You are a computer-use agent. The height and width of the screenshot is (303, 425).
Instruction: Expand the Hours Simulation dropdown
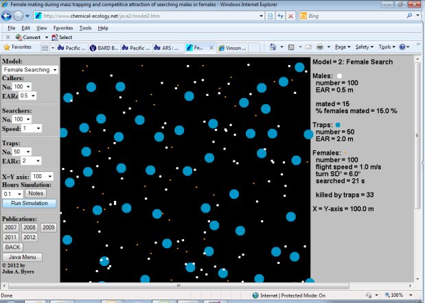(x=12, y=194)
